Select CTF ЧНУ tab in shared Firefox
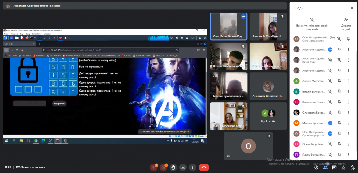Viewport: 358px width, 173px height. tap(20, 44)
